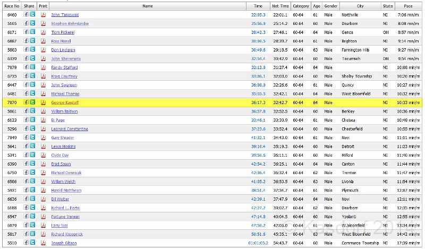425x249 pixels.
Task: Sort results by the Pace header
Action: click(408, 6)
